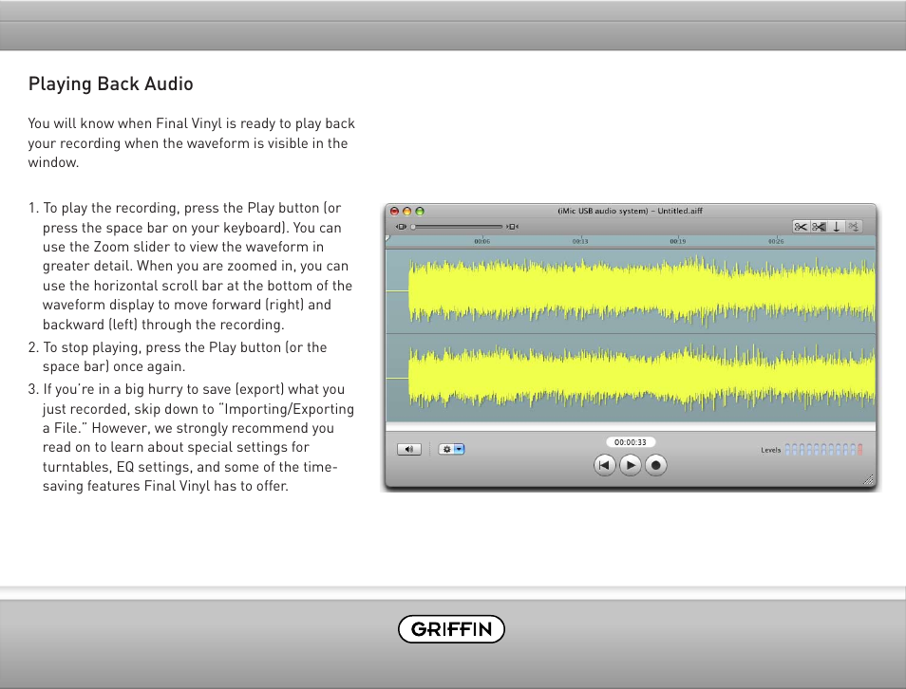Click the add marker icon
This screenshot has width=906, height=689.
tap(836, 227)
